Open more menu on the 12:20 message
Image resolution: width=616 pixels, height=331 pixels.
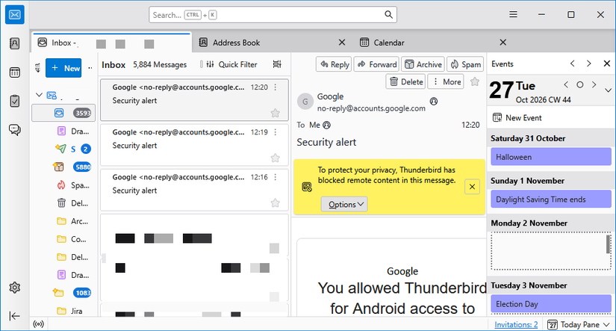276,87
